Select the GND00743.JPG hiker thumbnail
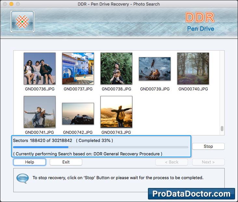Image resolution: width=238 pixels, height=202 pixels. [x=116, y=112]
